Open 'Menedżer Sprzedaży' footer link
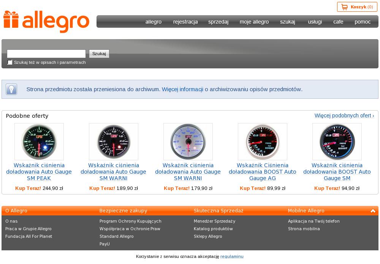This screenshot has height=264, width=380. pyautogui.click(x=214, y=221)
